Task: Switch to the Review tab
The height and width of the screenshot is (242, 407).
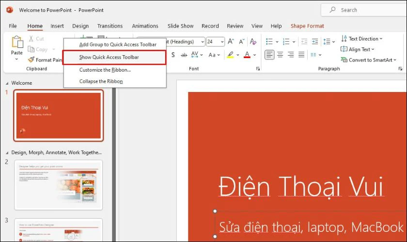Action: [235, 26]
